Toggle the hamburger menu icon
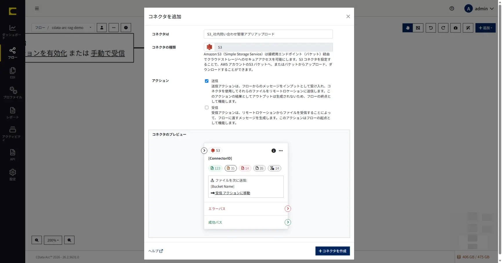Image resolution: width=502 pixels, height=263 pixels. [x=37, y=8]
